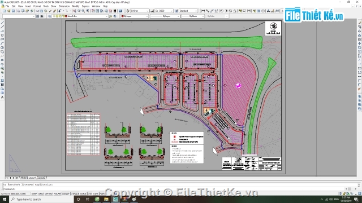This screenshot has width=362, height=203.
Task: Click the Undo arrow icon
Action: click(60, 11)
